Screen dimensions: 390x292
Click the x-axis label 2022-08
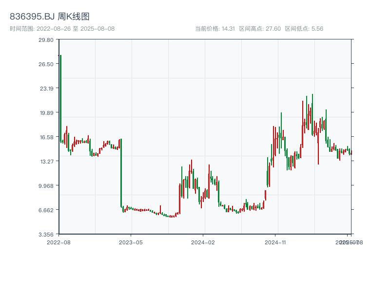58,242
